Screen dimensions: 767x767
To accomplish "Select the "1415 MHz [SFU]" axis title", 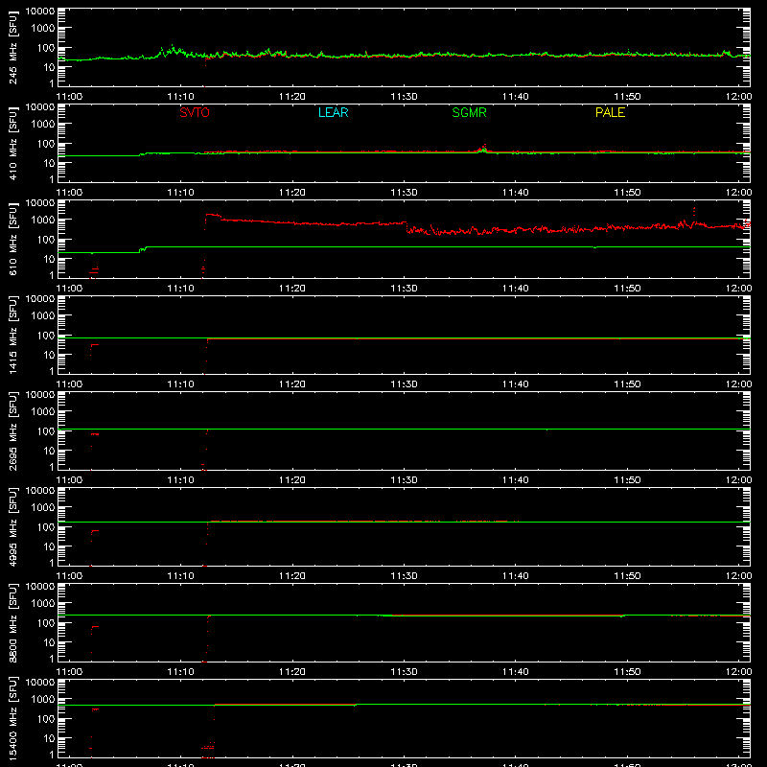I will (12, 335).
